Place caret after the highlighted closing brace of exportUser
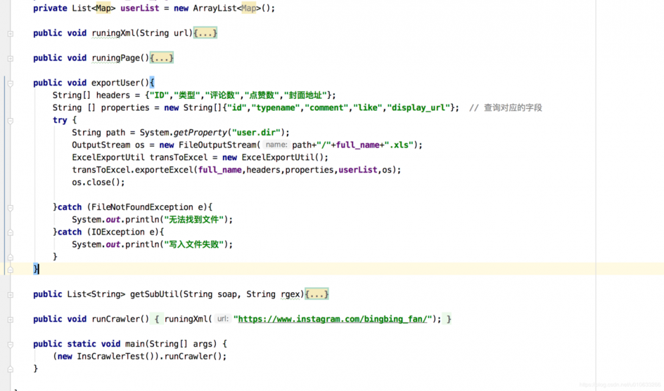 39,269
